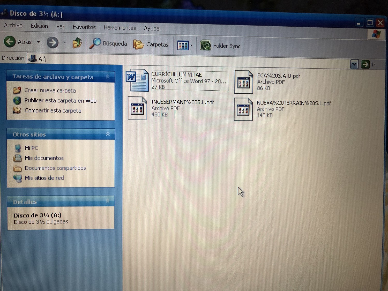Click the Crear nueva carpeta folder icon
The image size is (388, 291).
17,90
